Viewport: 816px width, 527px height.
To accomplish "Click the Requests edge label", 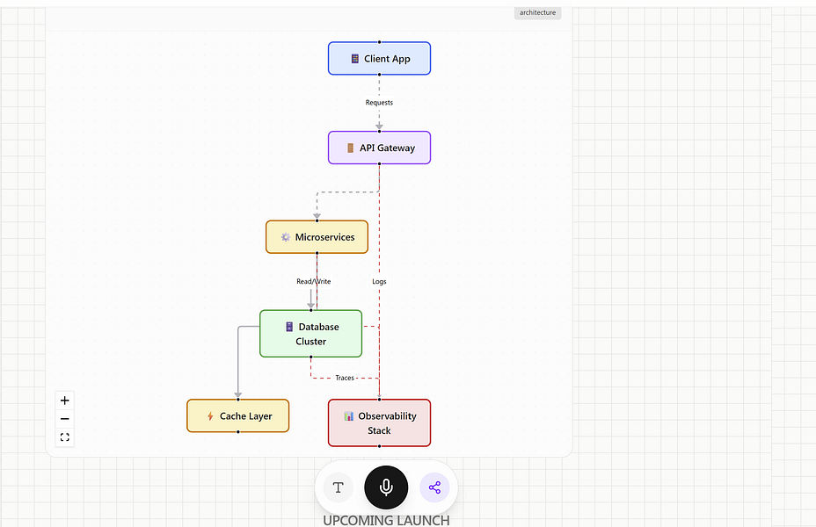I will 379,102.
